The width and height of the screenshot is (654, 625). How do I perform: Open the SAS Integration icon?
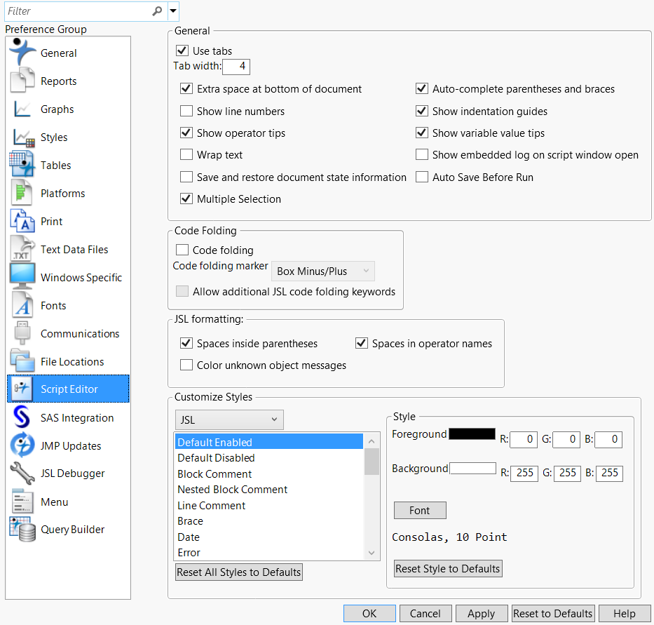click(22, 418)
